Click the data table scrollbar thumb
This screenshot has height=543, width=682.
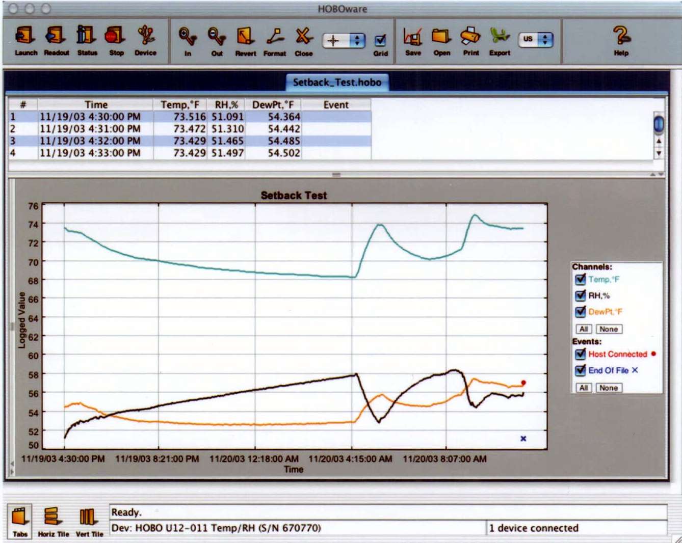click(x=659, y=124)
